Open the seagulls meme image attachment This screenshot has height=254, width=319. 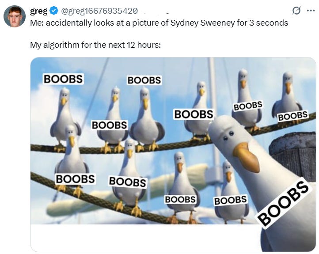(x=173, y=154)
